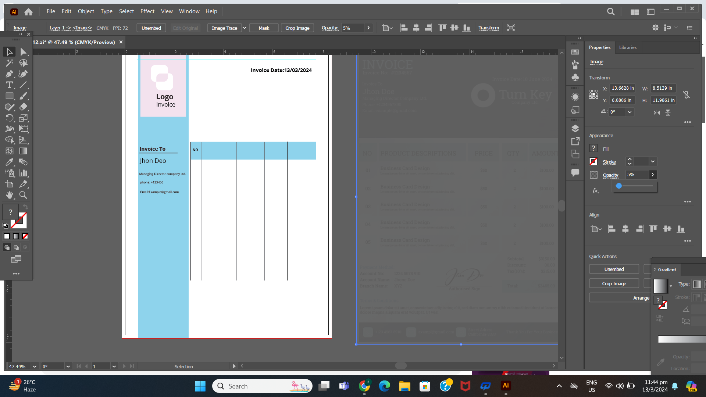Open rotate view dropdown in status bar
The height and width of the screenshot is (397, 706).
(68, 366)
